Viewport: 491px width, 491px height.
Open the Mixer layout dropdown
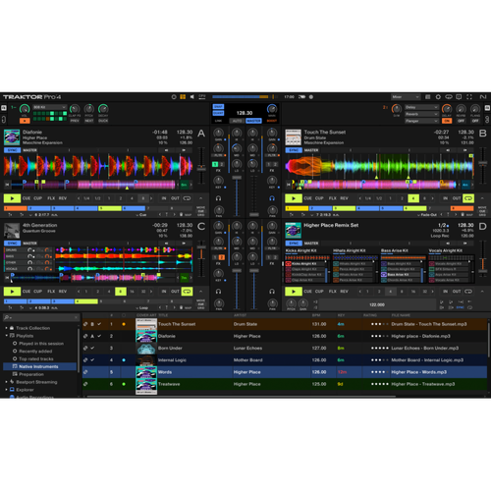(406, 97)
